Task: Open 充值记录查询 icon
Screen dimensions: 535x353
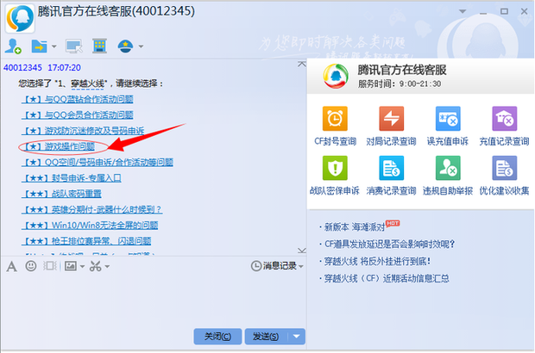Action: (x=504, y=119)
